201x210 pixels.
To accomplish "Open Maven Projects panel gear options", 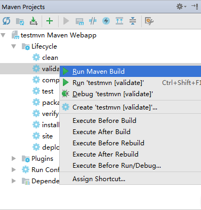I will click(x=181, y=6).
